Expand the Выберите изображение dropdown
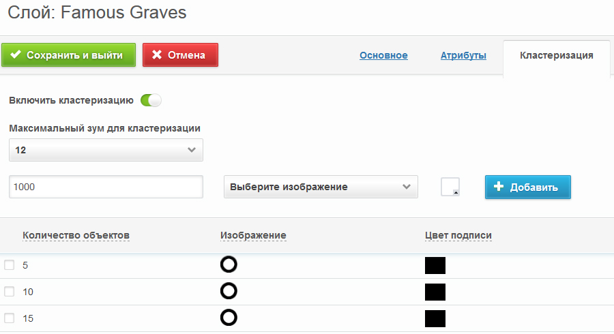 pyautogui.click(x=321, y=187)
